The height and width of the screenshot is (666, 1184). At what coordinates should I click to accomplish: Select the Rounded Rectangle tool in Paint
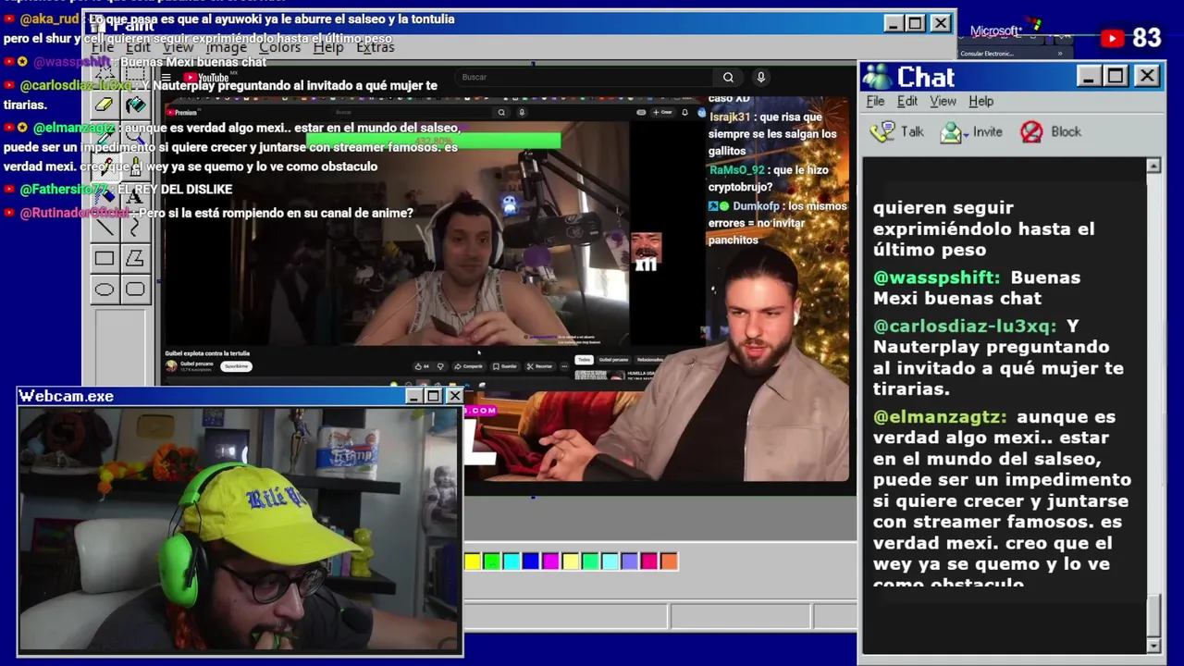135,290
